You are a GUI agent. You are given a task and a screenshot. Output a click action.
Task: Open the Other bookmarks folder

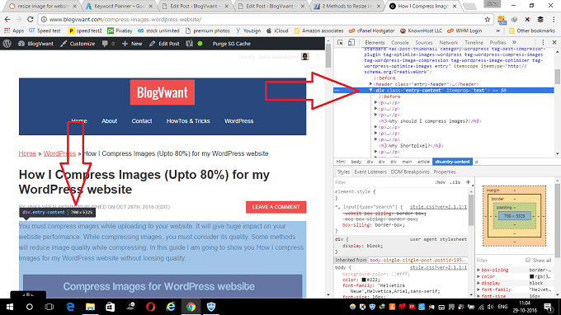(532, 31)
